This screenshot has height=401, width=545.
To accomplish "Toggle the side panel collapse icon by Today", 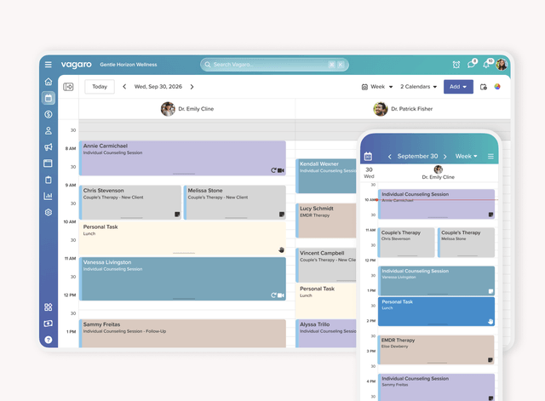I will coord(68,87).
